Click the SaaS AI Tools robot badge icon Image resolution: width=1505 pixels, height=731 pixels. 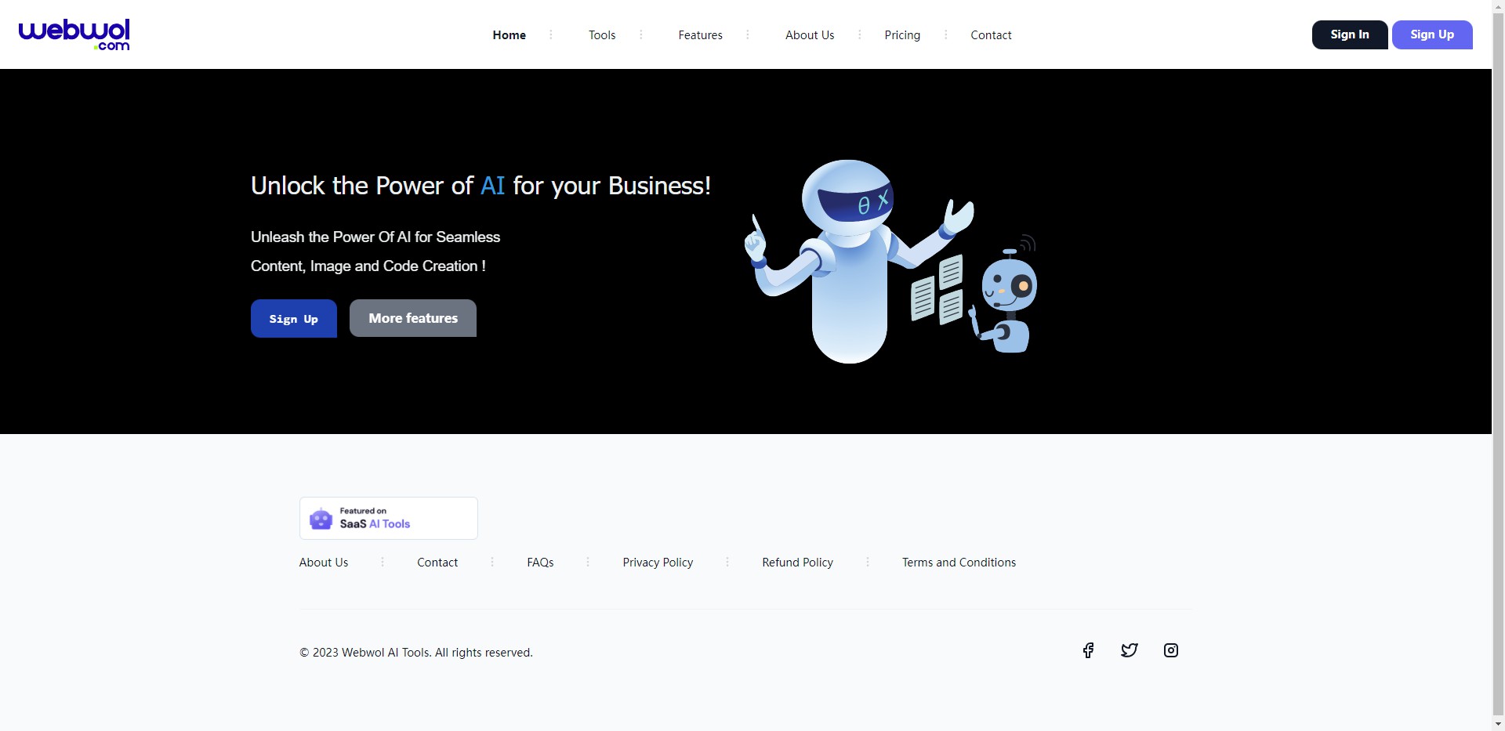[321, 519]
